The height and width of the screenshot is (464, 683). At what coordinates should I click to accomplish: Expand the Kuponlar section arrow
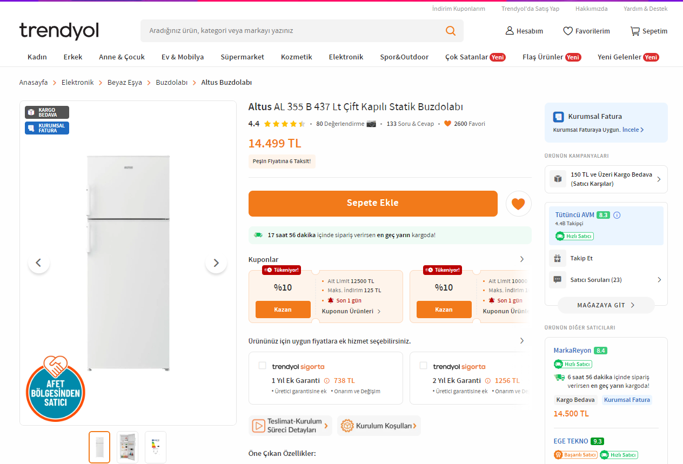pyautogui.click(x=521, y=259)
